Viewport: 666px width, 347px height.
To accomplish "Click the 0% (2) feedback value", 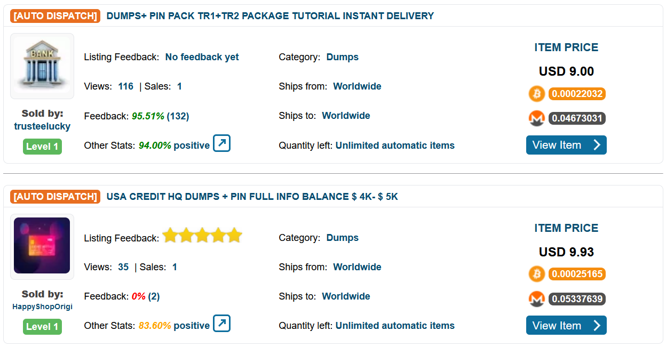I will (x=146, y=296).
